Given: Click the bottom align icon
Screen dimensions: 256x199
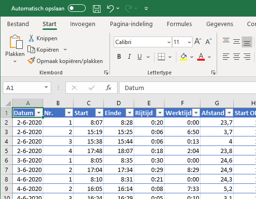Looking at the screenshot, I should point(247,42).
